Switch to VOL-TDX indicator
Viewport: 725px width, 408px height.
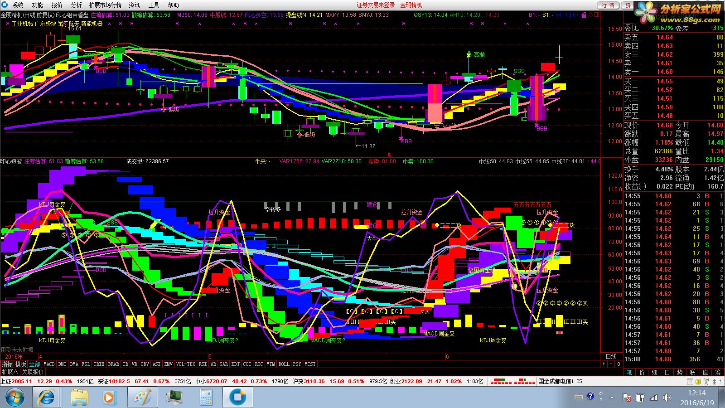pos(185,364)
